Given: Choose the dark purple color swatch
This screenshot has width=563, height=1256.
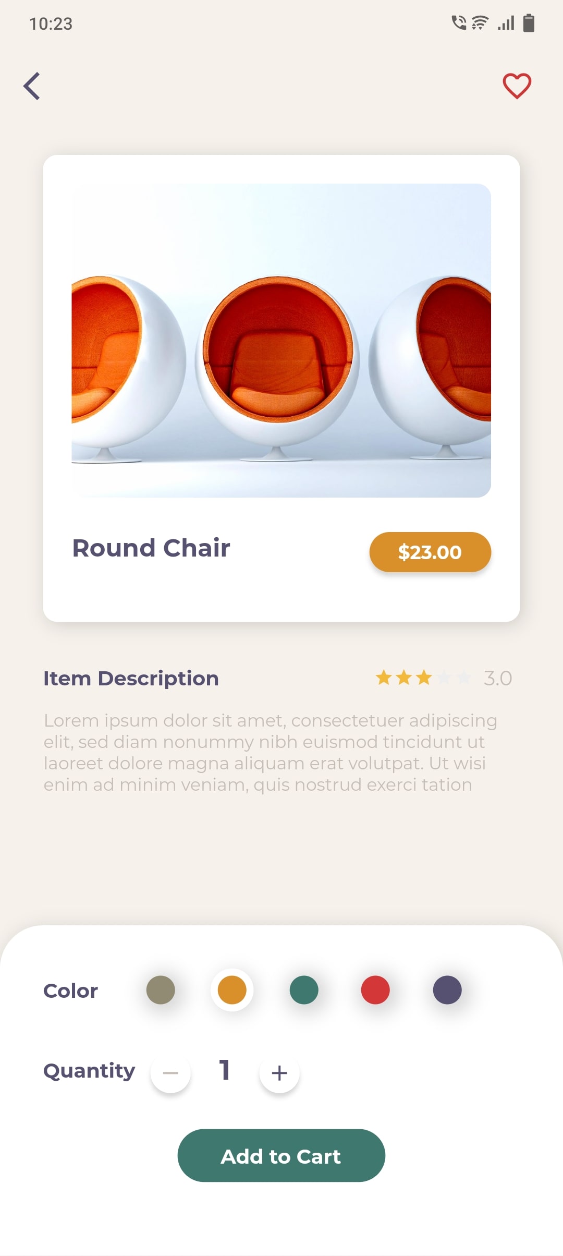Looking at the screenshot, I should (447, 990).
